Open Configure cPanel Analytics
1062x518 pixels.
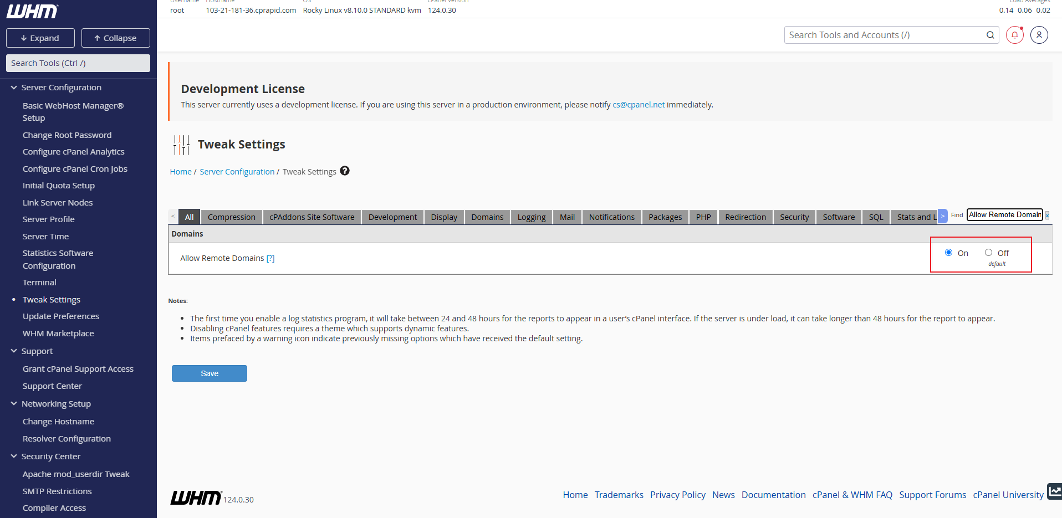coord(73,152)
